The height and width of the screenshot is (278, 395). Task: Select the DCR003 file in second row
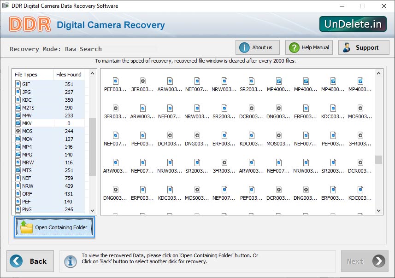coord(251,112)
